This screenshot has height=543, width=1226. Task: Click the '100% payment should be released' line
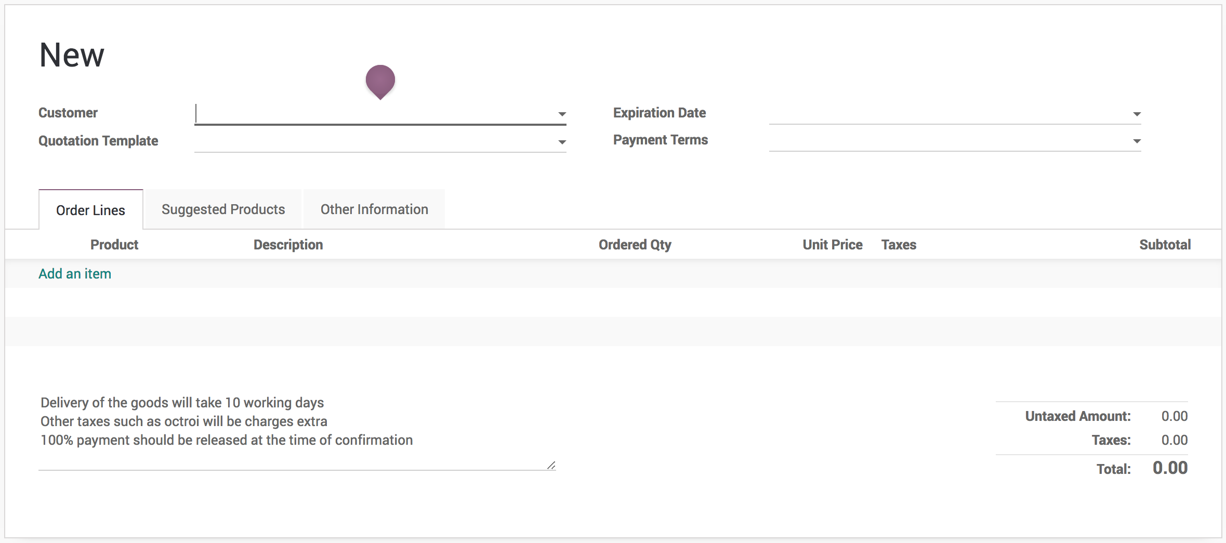coord(227,440)
